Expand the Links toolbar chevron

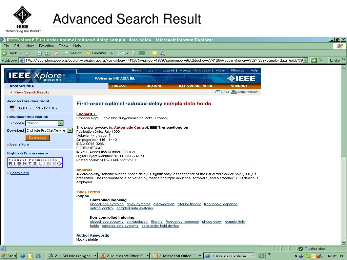(x=343, y=59)
